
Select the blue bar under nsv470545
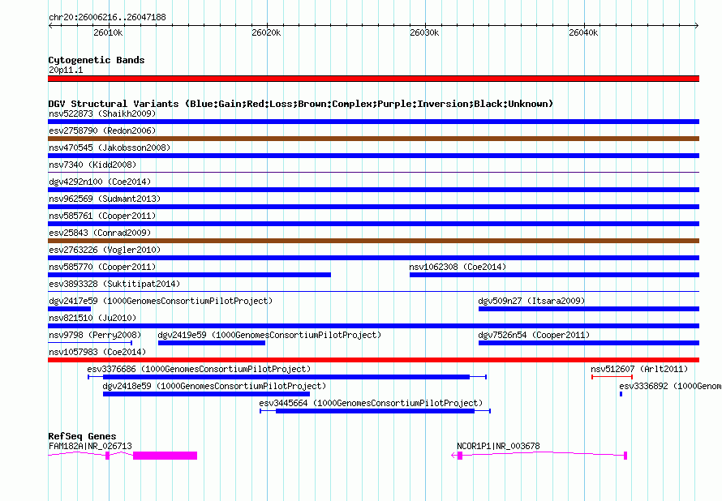(373, 156)
